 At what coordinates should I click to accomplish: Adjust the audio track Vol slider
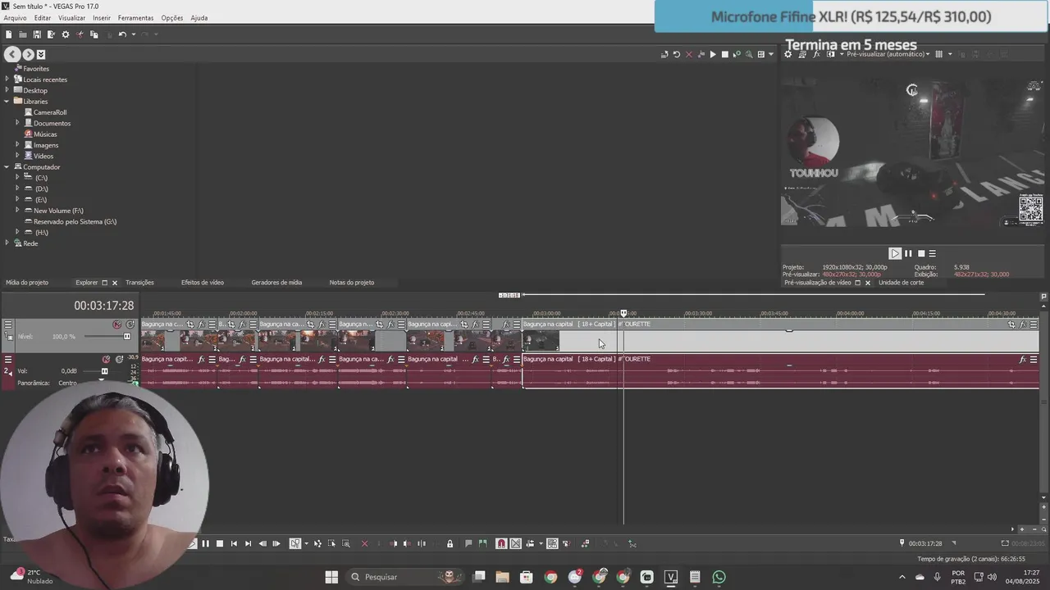tap(104, 371)
